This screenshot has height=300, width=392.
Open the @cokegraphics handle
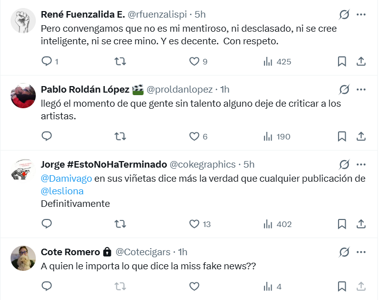point(203,164)
